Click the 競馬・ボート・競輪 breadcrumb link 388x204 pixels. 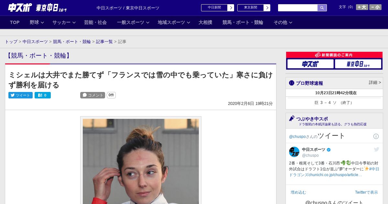click(72, 42)
